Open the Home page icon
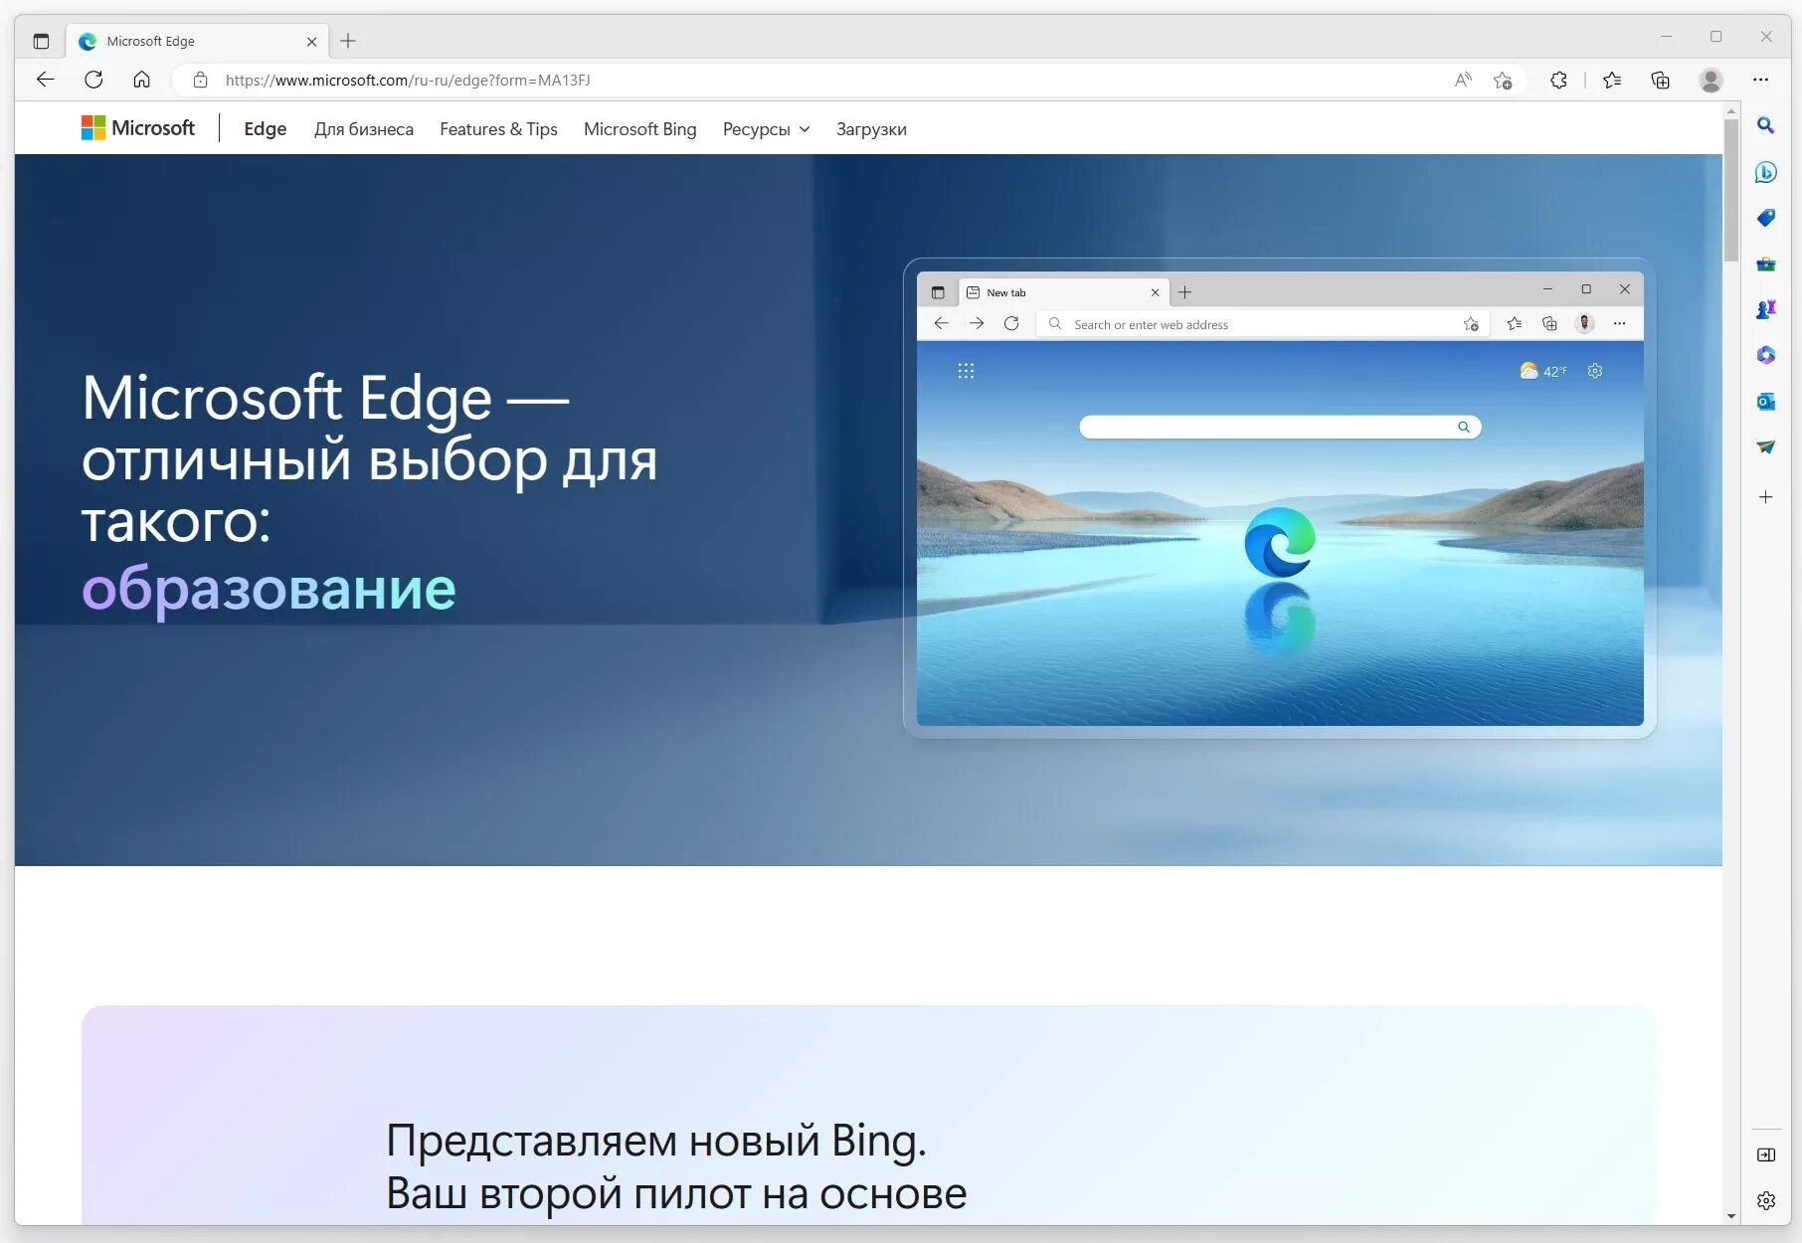This screenshot has width=1802, height=1243. coord(141,80)
